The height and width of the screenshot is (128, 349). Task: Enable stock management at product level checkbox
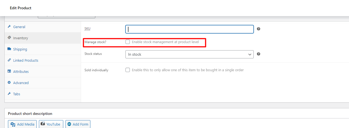(x=128, y=42)
